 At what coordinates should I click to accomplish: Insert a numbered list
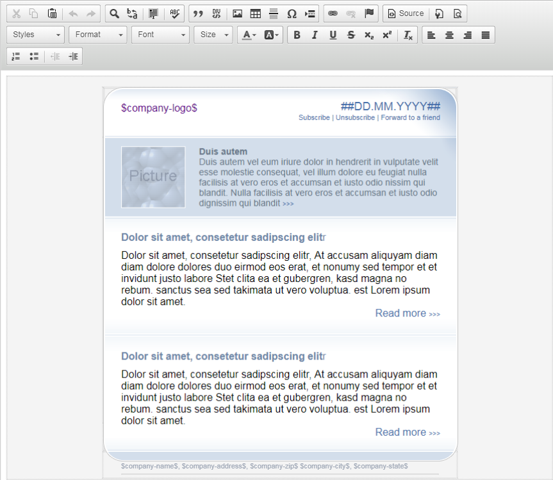point(16,56)
